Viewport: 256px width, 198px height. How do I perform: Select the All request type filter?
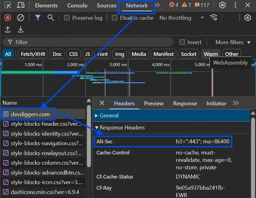point(8,54)
